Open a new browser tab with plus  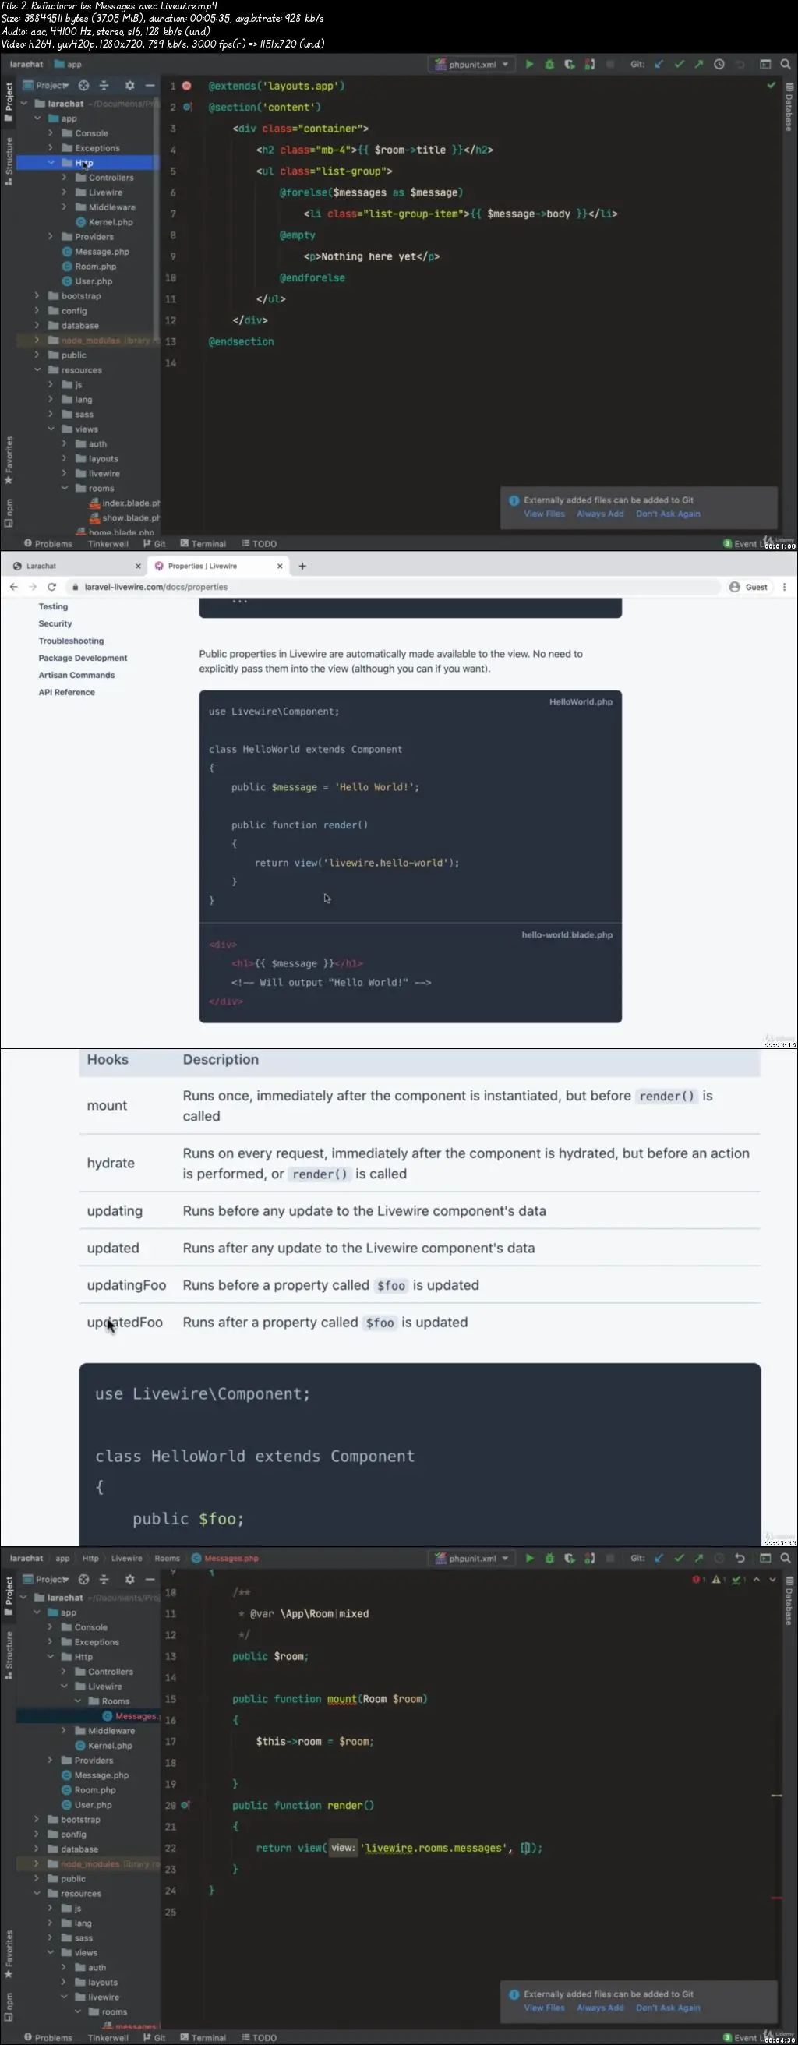[x=302, y=566]
